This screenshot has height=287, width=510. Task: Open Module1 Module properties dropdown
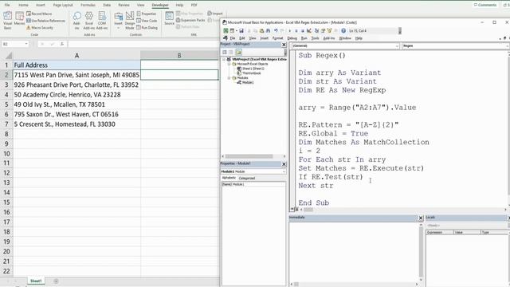click(284, 171)
